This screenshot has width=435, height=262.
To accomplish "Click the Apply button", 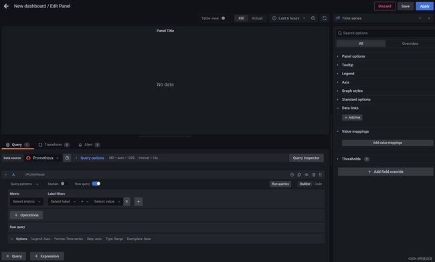I will click(x=424, y=6).
